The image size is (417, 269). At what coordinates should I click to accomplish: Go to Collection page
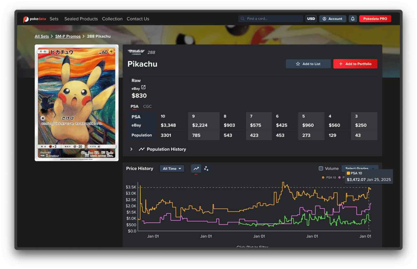(112, 19)
